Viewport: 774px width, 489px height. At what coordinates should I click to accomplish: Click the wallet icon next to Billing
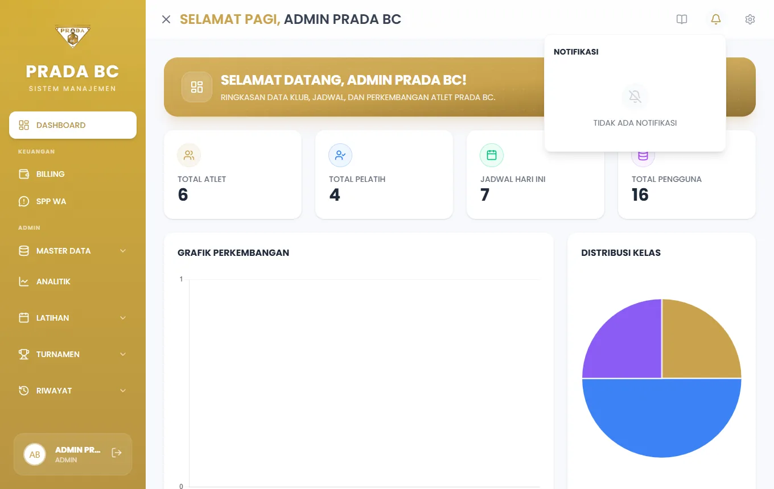(x=24, y=174)
